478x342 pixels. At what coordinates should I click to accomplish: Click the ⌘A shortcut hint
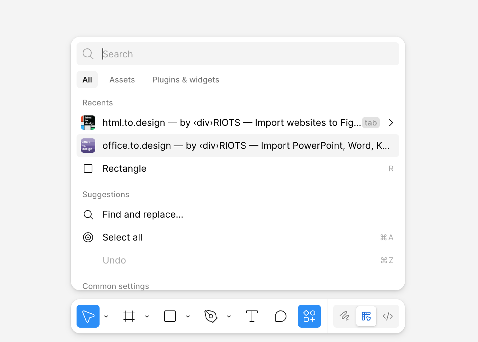pyautogui.click(x=387, y=237)
